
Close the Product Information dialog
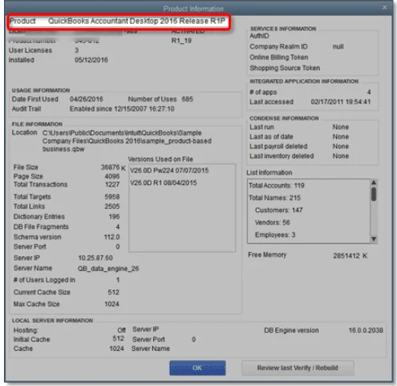pos(384,7)
